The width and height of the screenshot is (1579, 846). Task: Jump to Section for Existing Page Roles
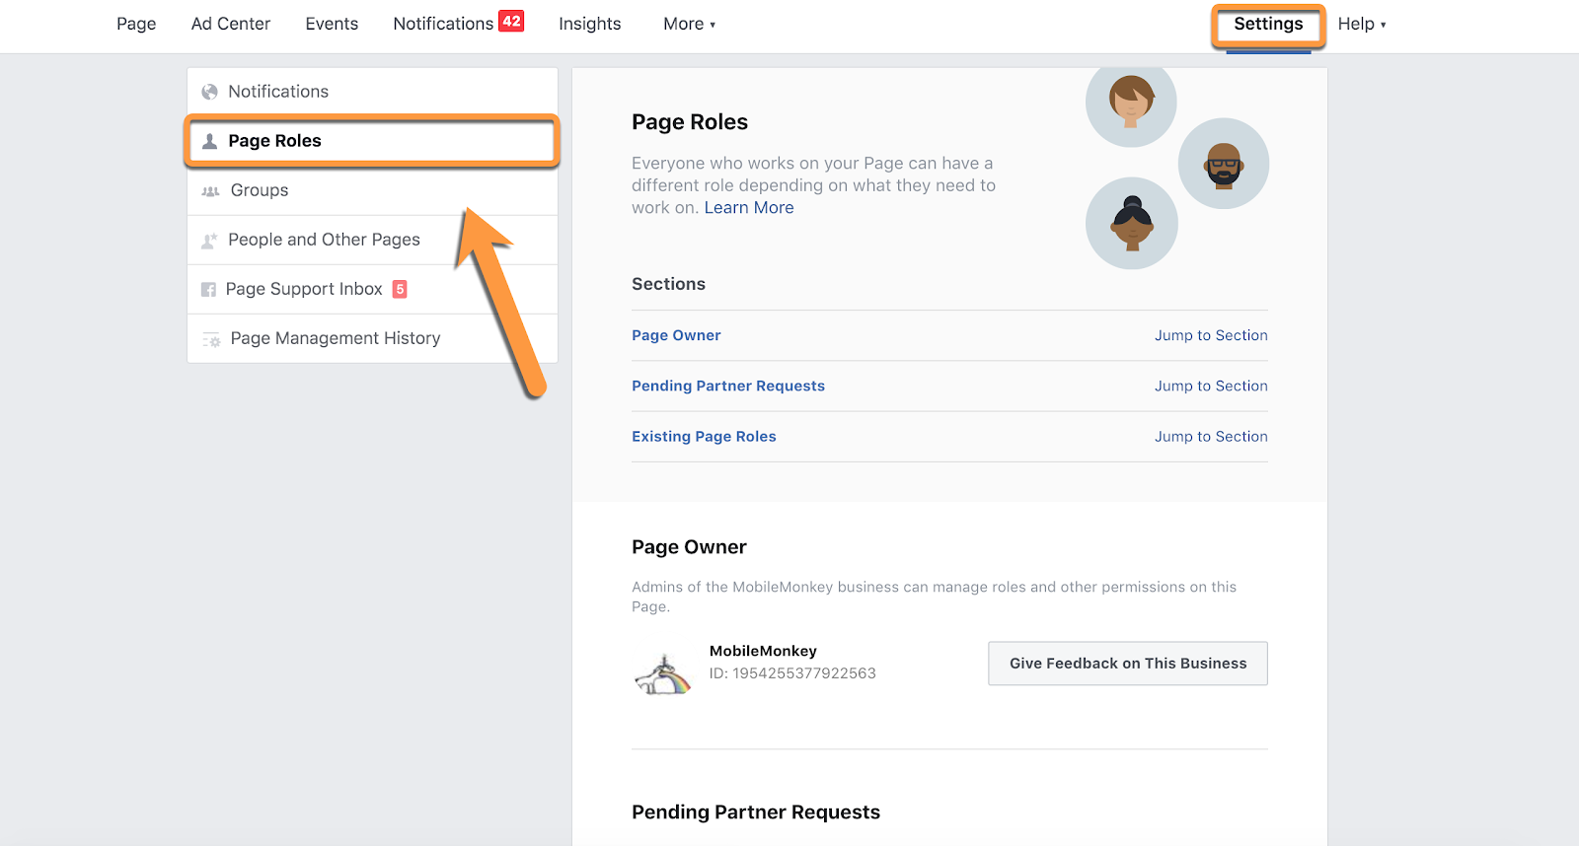1211,436
